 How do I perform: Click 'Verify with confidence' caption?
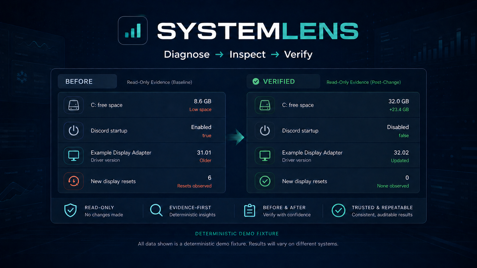[x=287, y=215]
